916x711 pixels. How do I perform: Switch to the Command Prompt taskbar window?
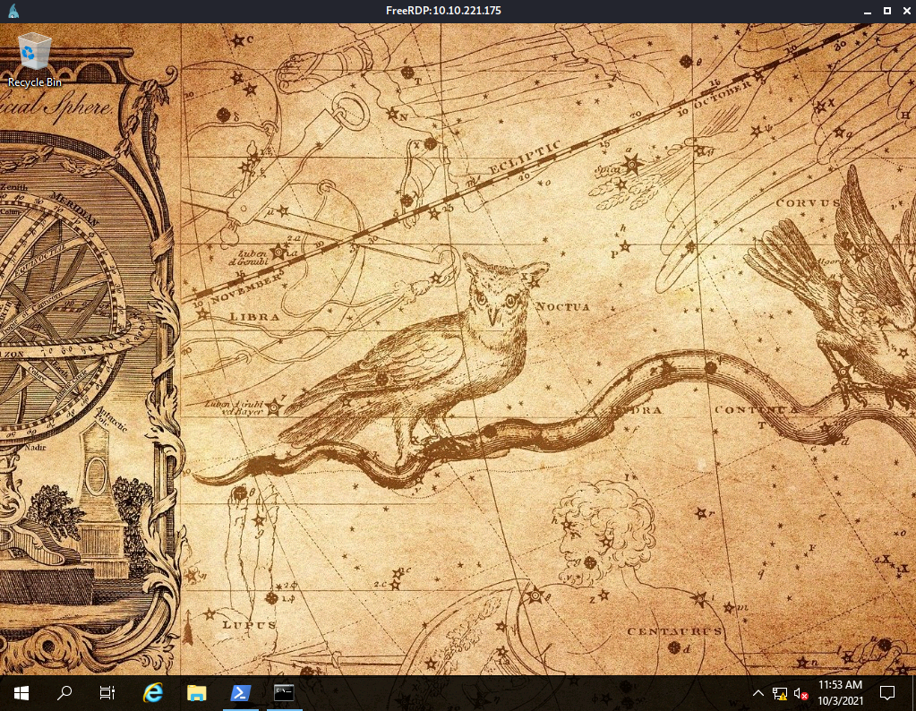click(x=285, y=693)
